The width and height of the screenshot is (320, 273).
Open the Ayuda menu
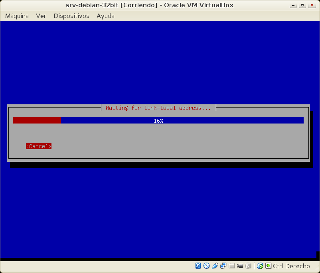point(105,16)
